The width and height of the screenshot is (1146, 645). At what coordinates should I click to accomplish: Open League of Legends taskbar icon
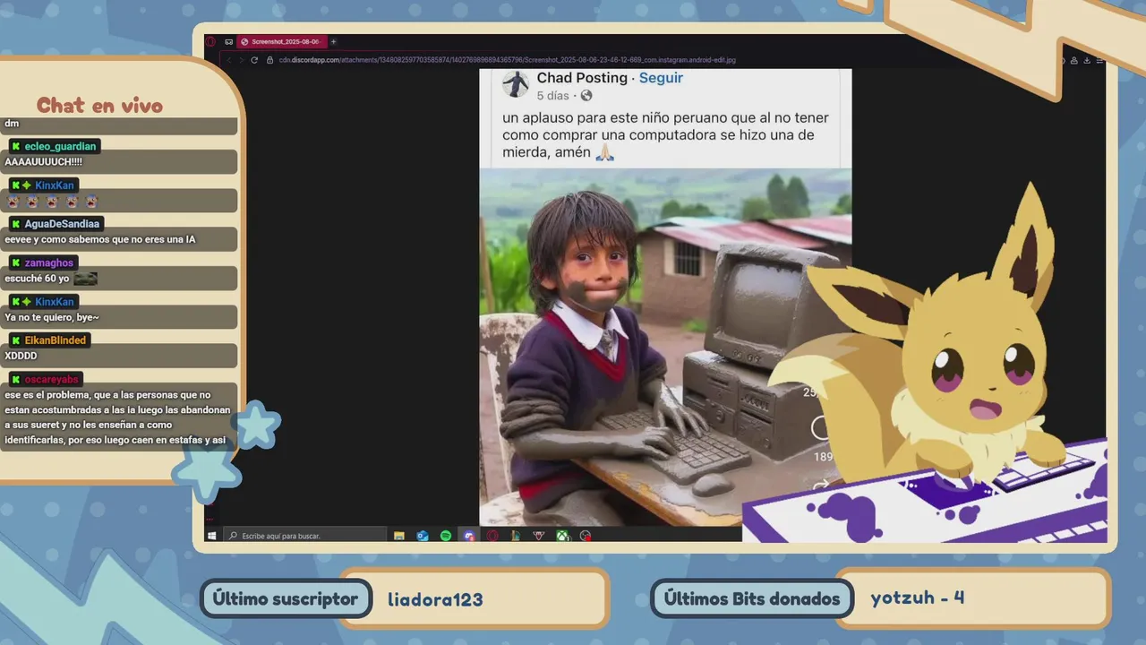coord(516,536)
